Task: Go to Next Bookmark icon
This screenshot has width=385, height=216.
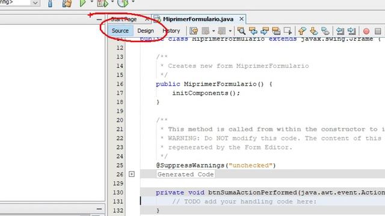Action: [x=313, y=31]
